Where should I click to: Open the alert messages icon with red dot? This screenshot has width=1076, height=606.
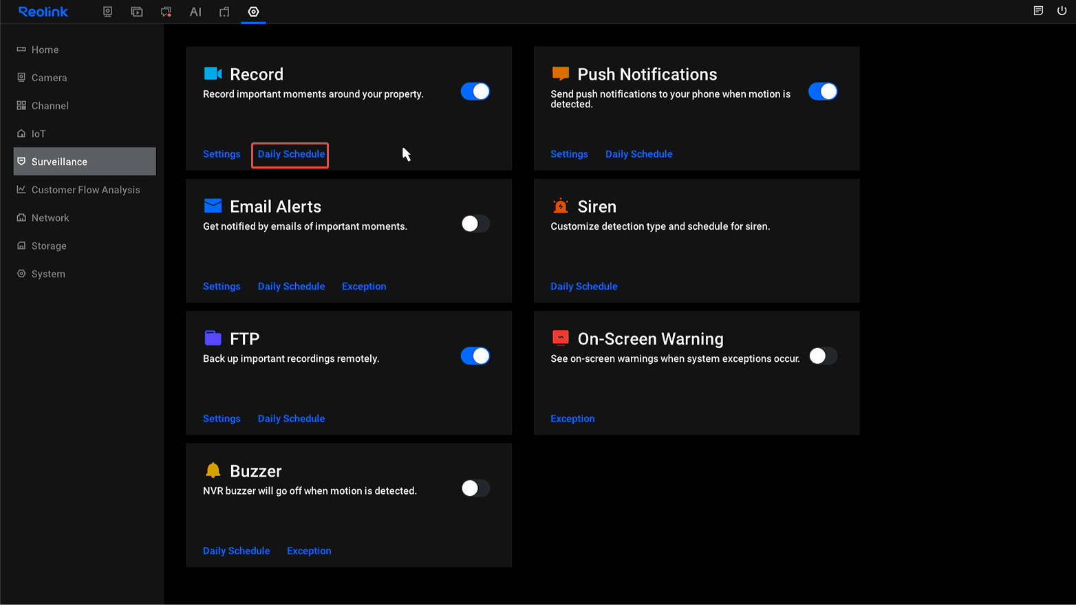point(166,12)
